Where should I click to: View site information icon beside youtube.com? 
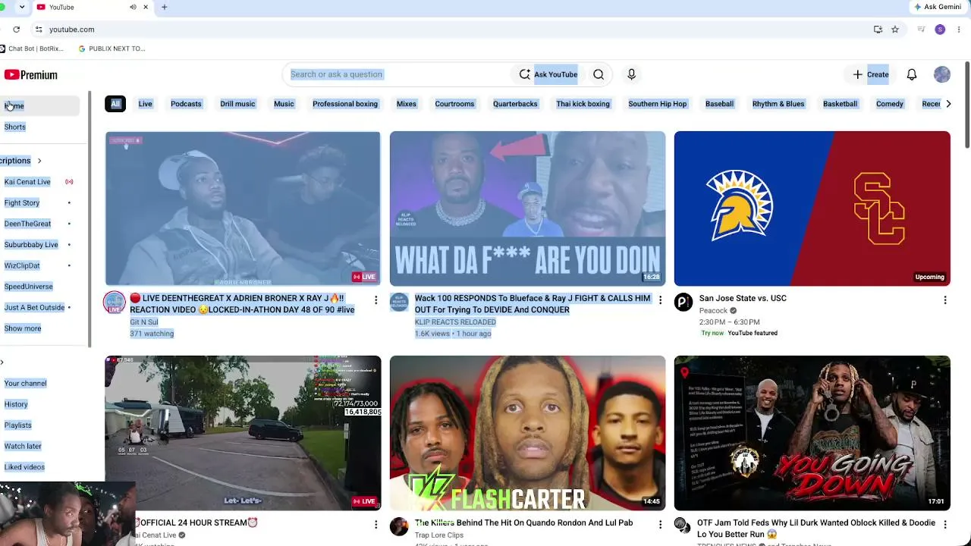point(39,30)
